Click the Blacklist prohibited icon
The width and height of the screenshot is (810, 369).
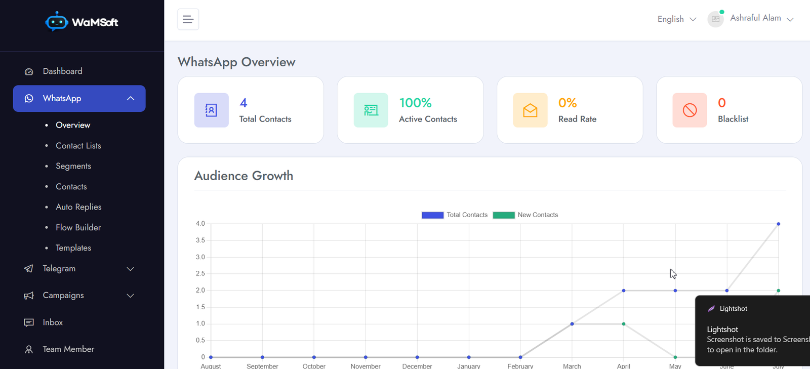(x=690, y=110)
